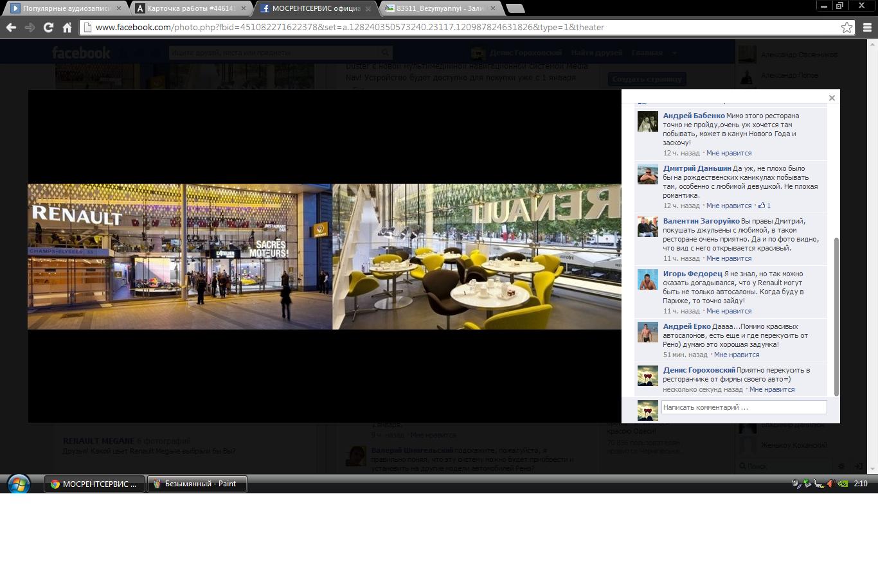878x564 pixels.
Task: Open a new browser tab
Action: tap(515, 8)
